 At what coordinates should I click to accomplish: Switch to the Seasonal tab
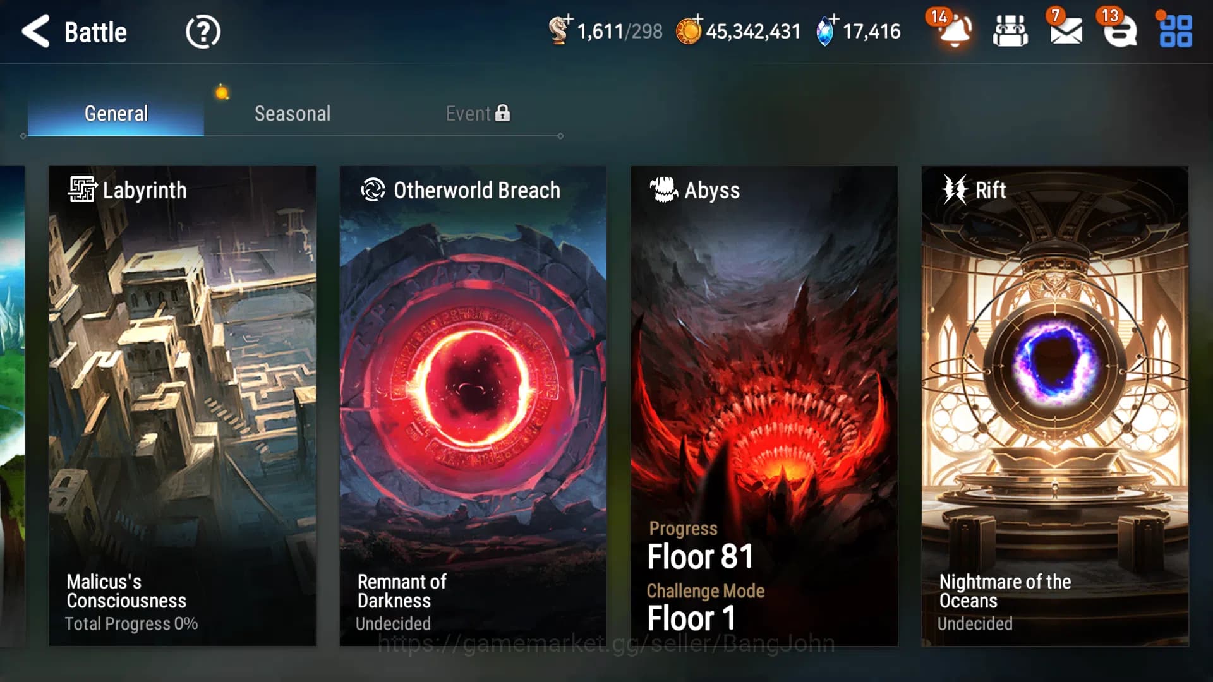[x=292, y=114]
